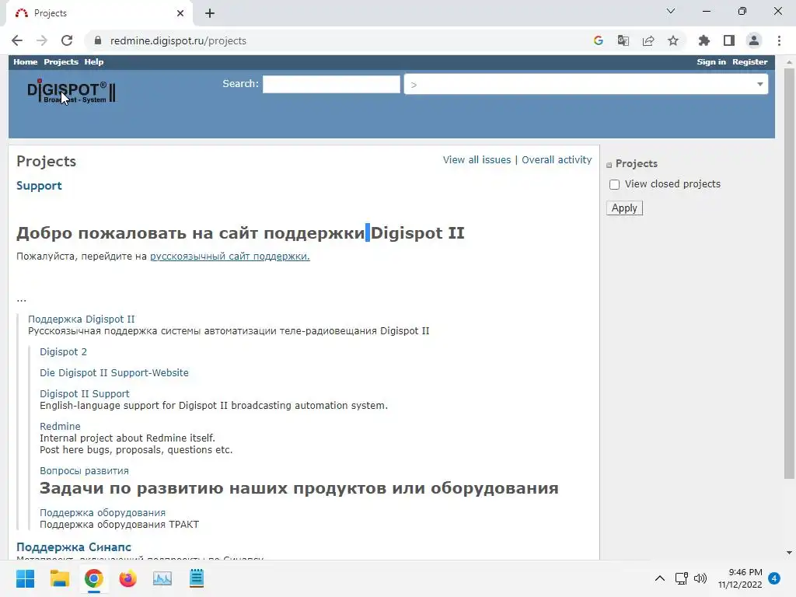Open notification center badge
Screen dimensions: 796x597
coord(774,578)
